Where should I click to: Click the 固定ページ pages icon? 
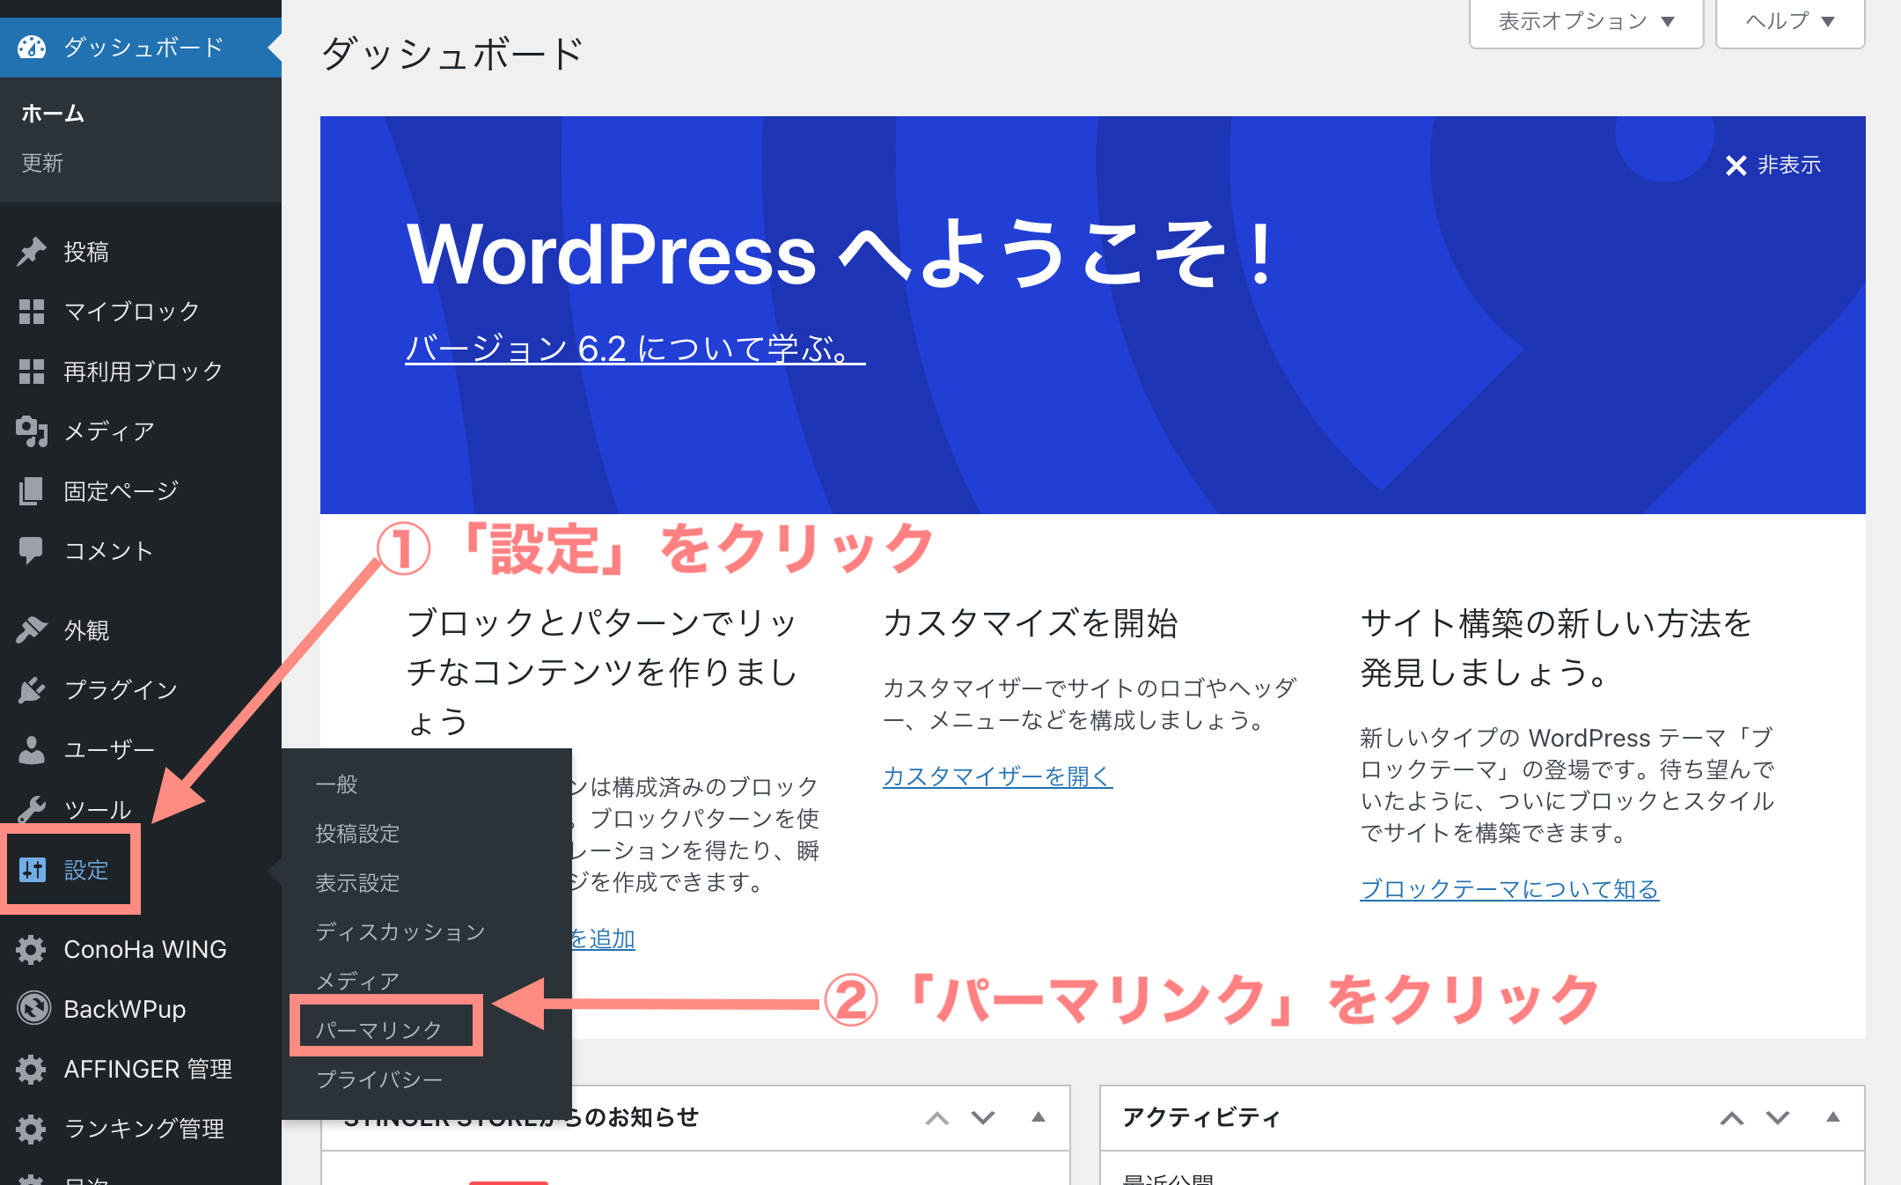point(32,491)
